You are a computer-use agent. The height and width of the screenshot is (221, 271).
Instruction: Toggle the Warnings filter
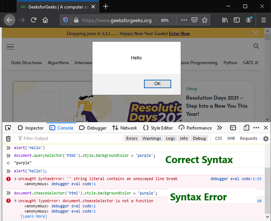pyautogui.click(x=152, y=138)
